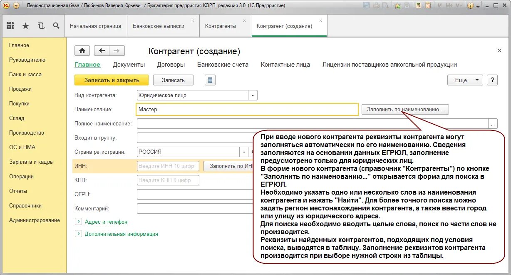Open Favorites star icon
This screenshot has height=275, width=511.
25,26
